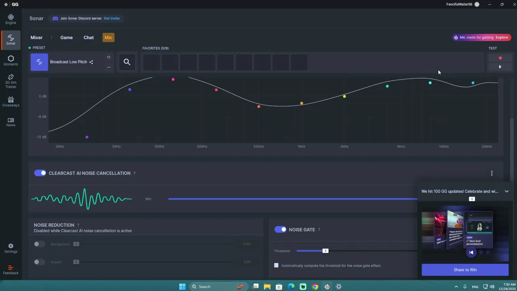Viewport: 517px width, 291px height.
Task: Select the Sonar sidebar icon
Action: click(11, 40)
